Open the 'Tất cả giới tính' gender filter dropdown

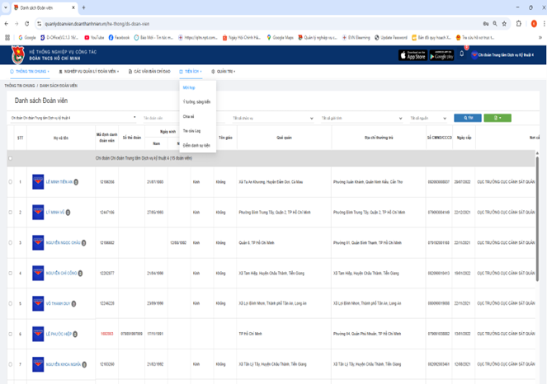point(340,118)
